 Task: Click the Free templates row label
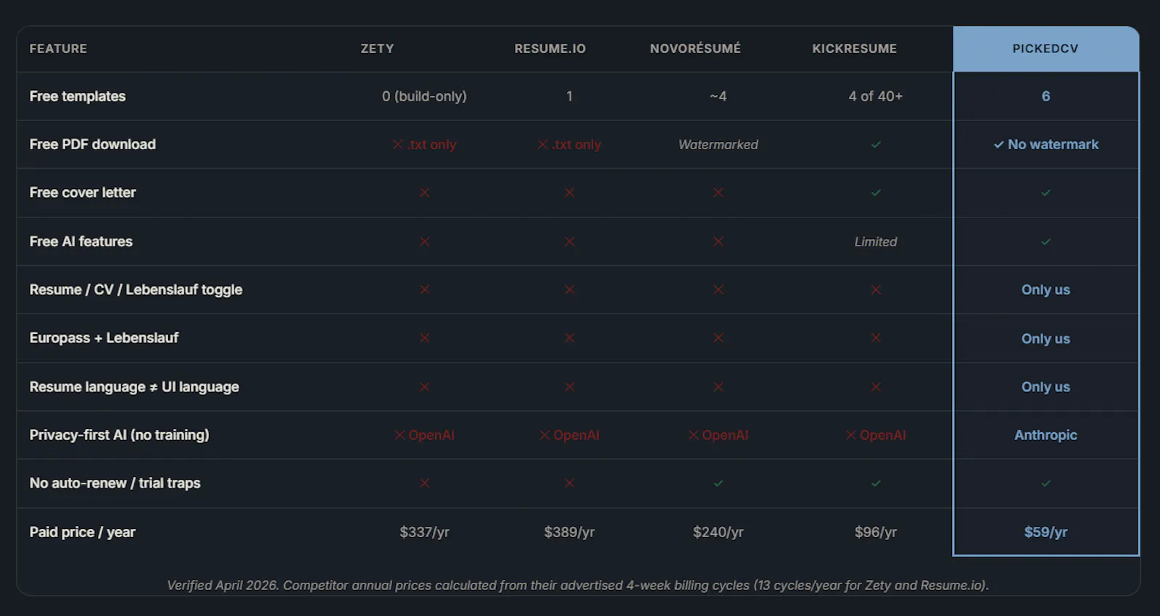pyautogui.click(x=78, y=96)
